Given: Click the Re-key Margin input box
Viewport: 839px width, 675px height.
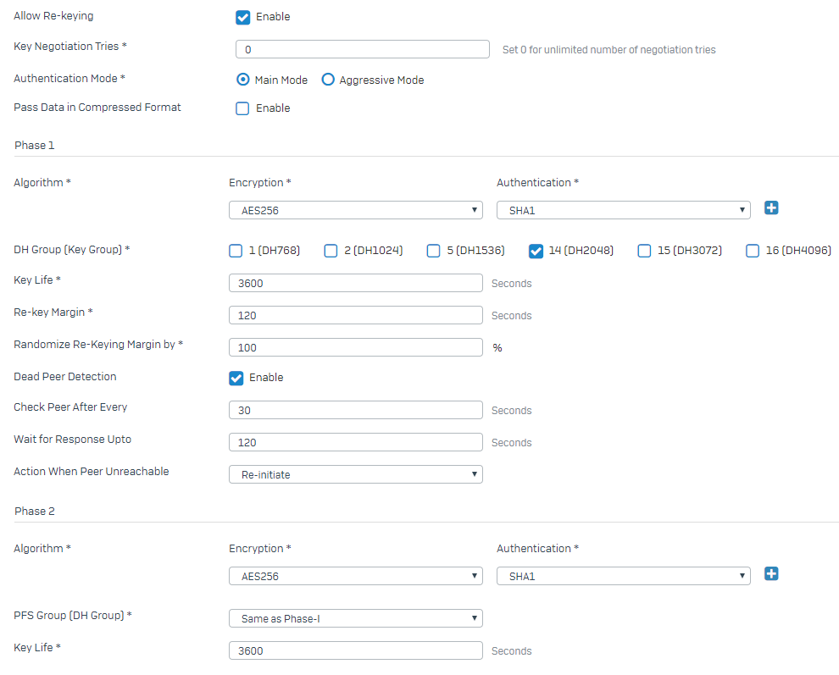Looking at the screenshot, I should point(356,315).
